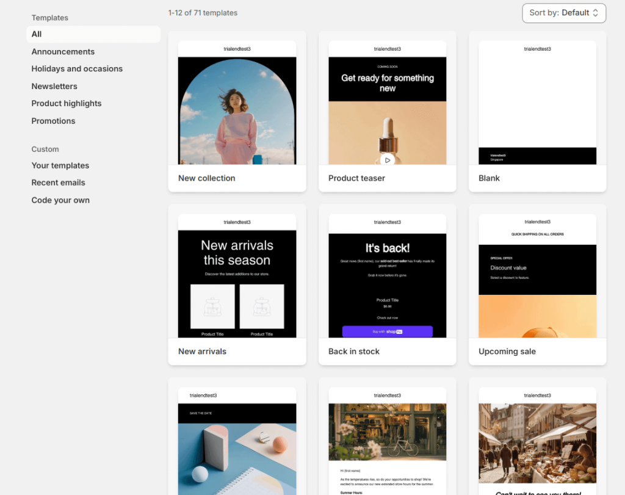This screenshot has height=495, width=625.
Task: Open the Save the date template thumbnail
Action: tap(237, 441)
